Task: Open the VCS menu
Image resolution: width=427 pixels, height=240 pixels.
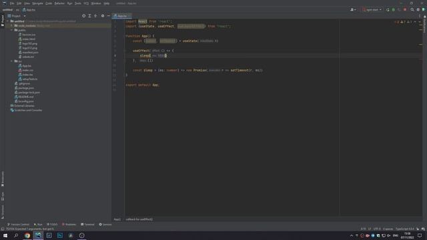Action: [86, 3]
